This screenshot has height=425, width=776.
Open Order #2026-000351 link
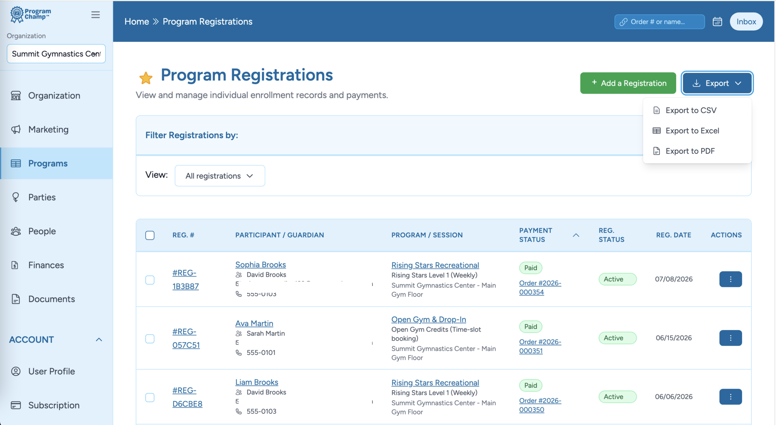click(x=540, y=346)
